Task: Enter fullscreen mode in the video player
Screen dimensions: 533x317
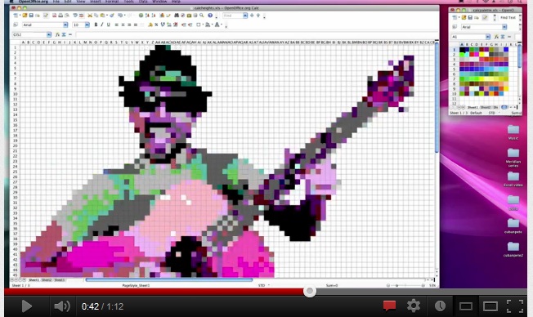Action: pos(515,306)
